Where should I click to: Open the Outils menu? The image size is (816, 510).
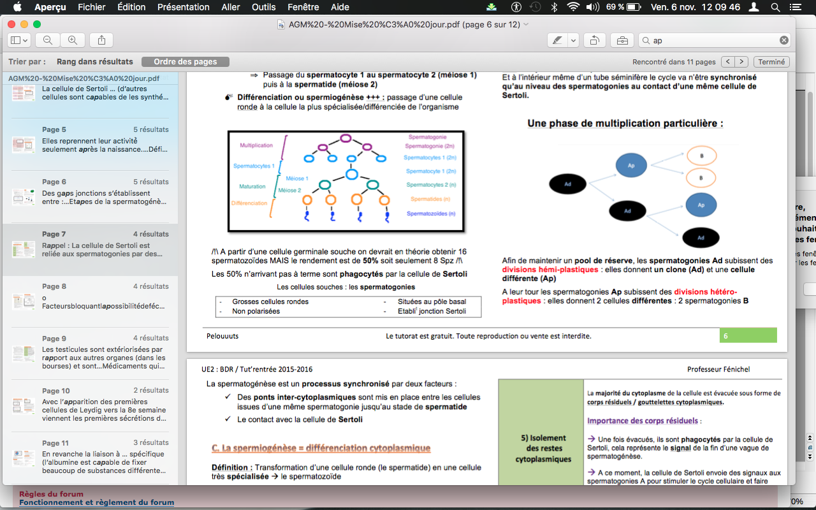click(x=263, y=7)
